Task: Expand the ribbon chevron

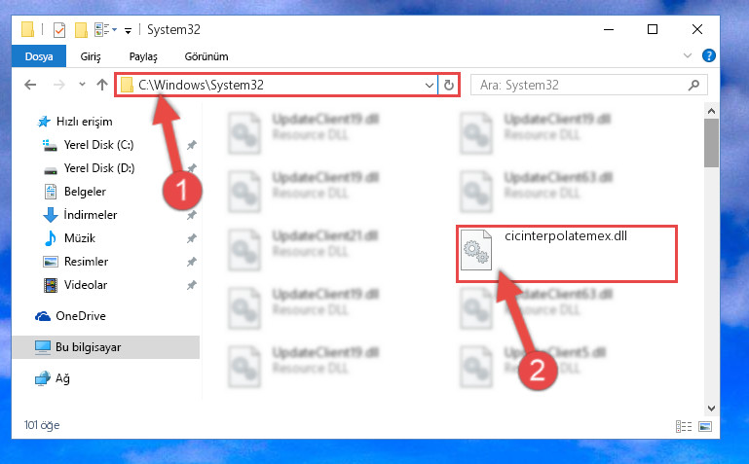Action: tap(688, 55)
